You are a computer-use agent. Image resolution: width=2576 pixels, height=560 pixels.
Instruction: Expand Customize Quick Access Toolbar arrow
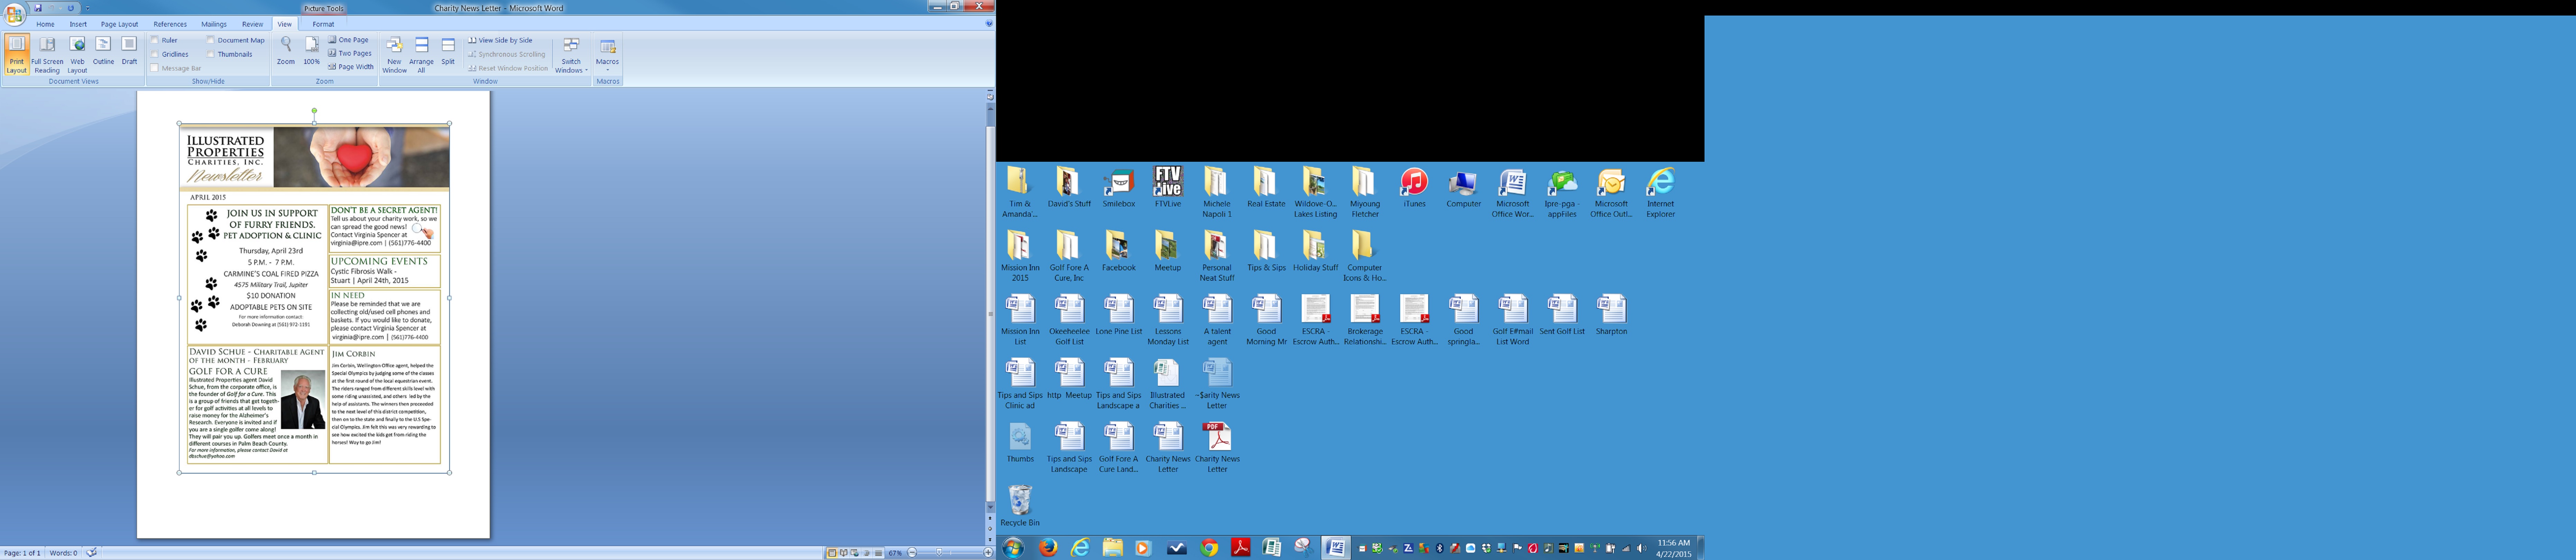(87, 8)
